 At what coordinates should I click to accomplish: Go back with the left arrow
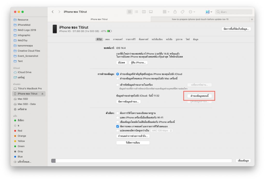pos(53,12)
